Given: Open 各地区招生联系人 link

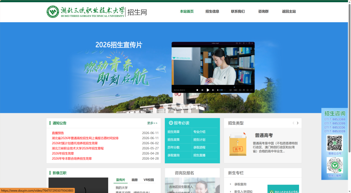Looking at the screenshot, I should [x=181, y=187].
